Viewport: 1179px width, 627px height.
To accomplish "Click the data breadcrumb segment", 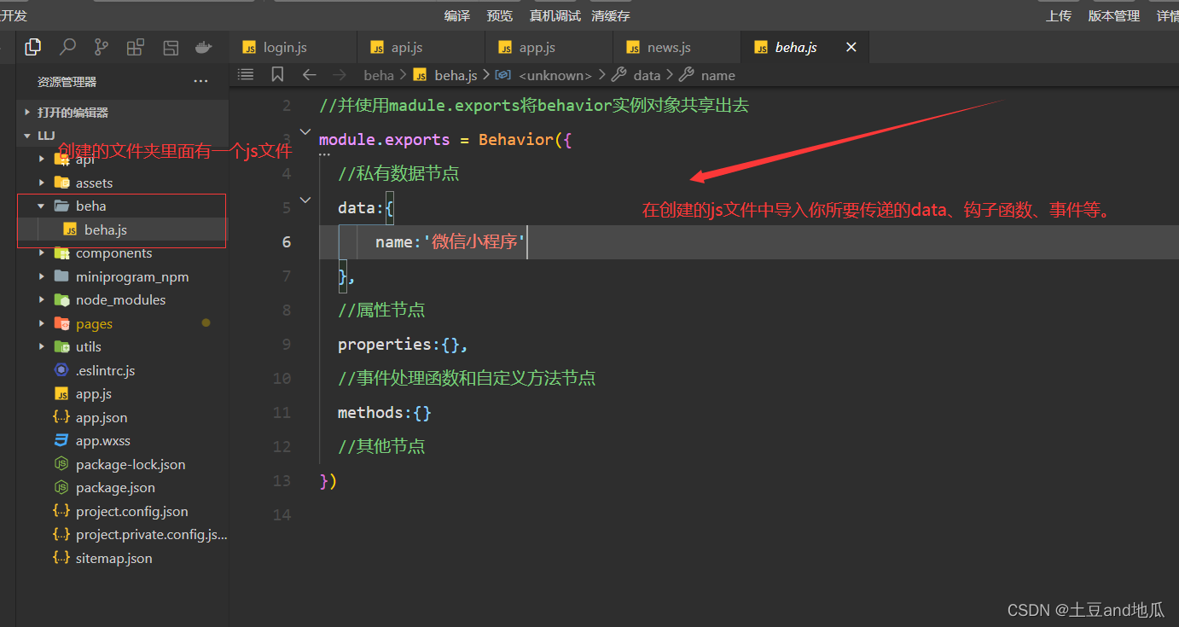I will [x=637, y=75].
